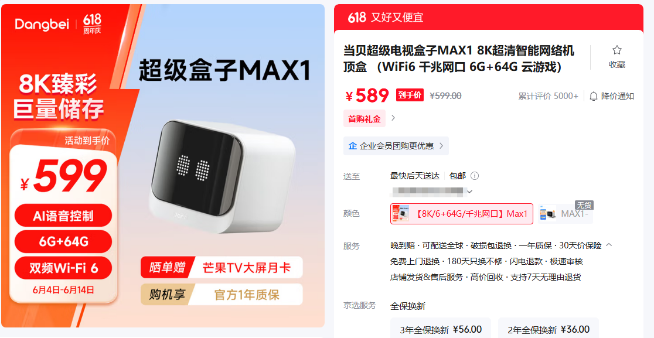This screenshot has height=338, width=654.
Task: Click the 到手价 red label
Action: tap(410, 95)
